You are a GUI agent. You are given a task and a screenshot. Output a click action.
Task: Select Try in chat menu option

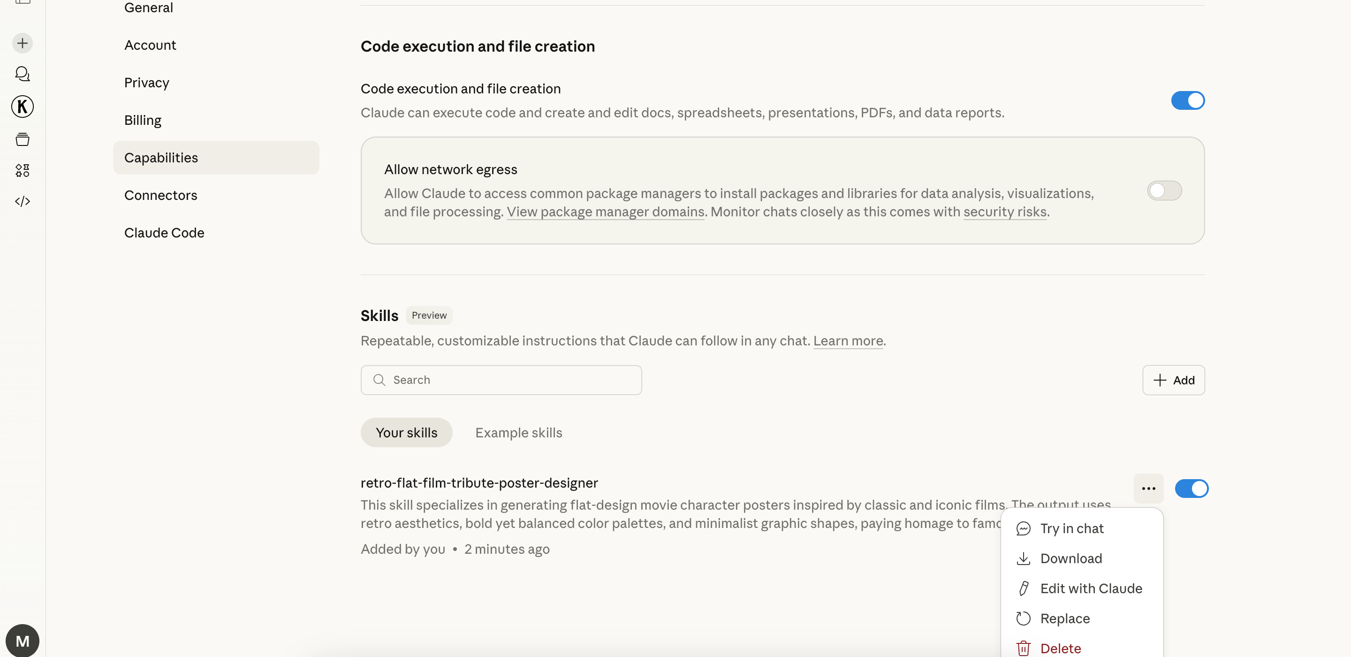click(x=1071, y=528)
